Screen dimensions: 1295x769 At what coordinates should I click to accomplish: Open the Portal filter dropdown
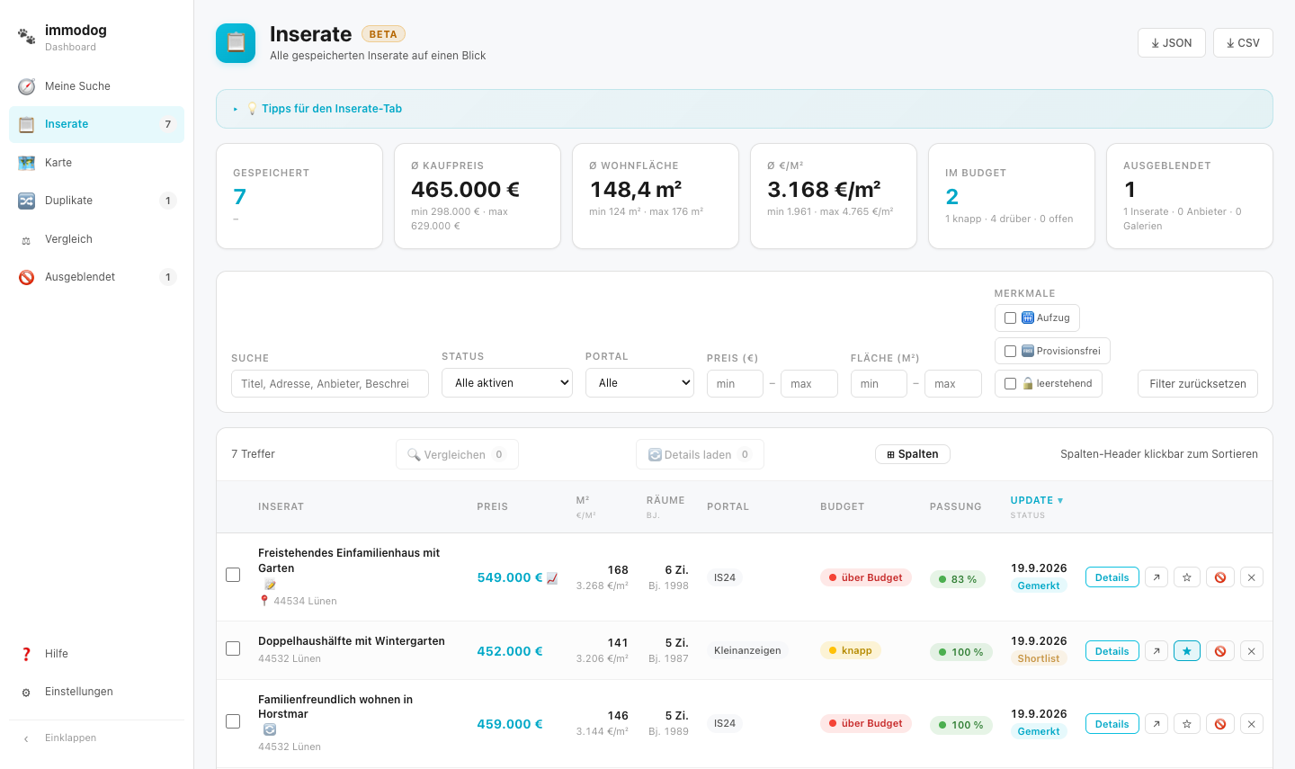click(x=640, y=382)
